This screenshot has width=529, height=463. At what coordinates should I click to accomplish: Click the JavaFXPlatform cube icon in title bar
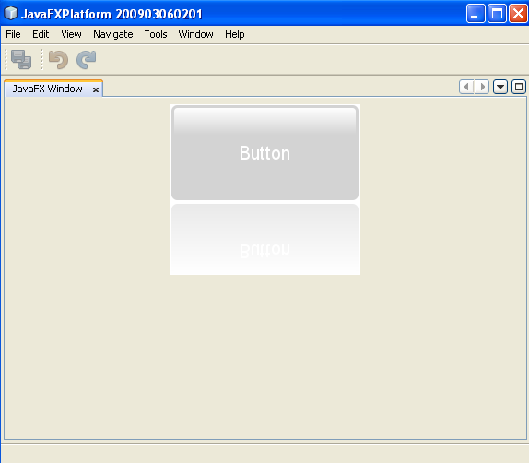10,13
